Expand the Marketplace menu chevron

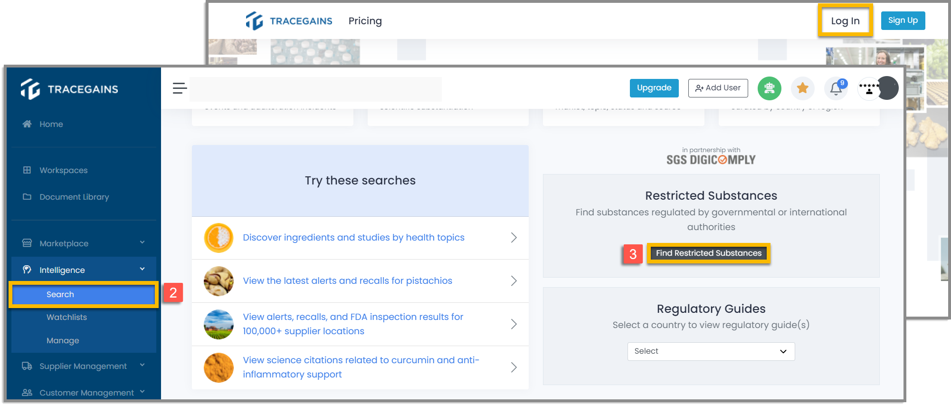coord(142,242)
